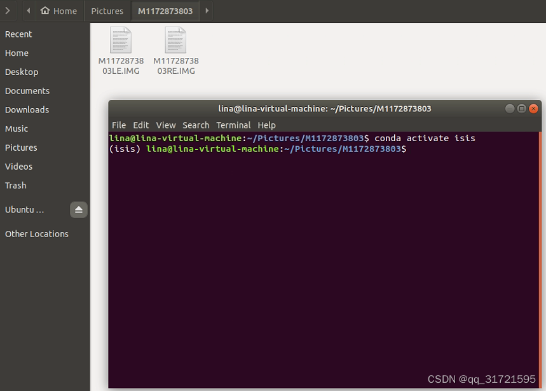Click the terminal scrollbar on right edge
546x391 pixels.
540,259
